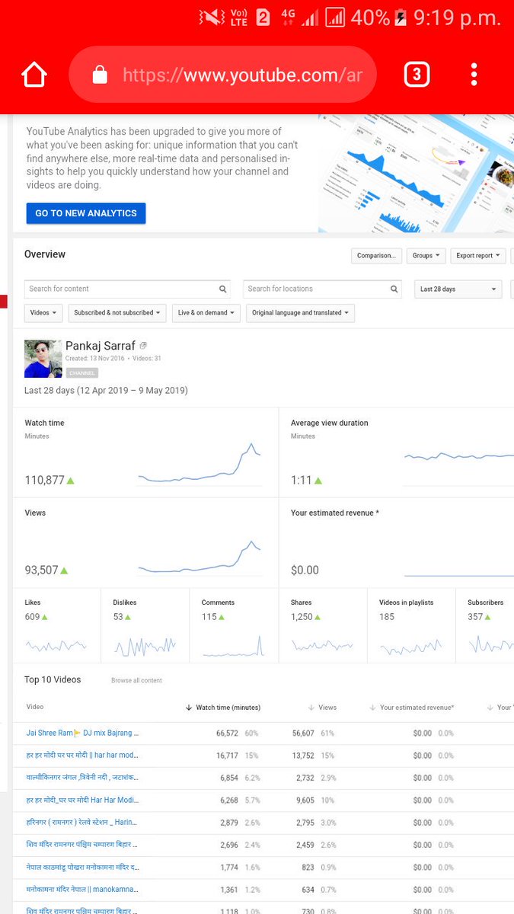The image size is (514, 914).
Task: Open video शिव मंदिर रामनगर पश्चिम चम्पारण with 2,696 minutes
Action: pos(82,845)
